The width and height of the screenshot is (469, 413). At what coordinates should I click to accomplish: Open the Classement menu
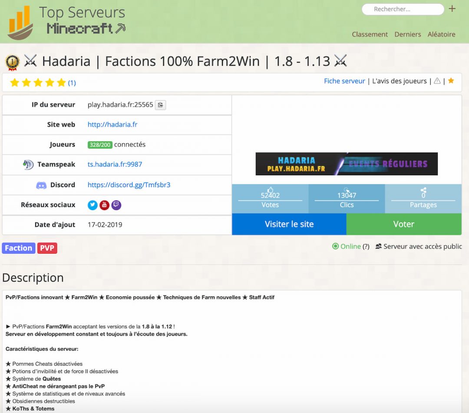370,34
